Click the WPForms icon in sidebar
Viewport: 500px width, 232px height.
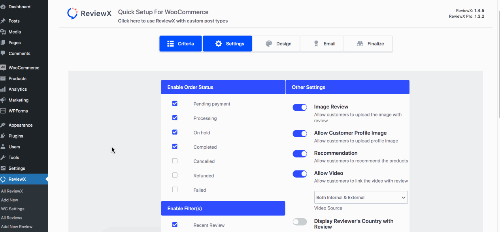coord(3,111)
